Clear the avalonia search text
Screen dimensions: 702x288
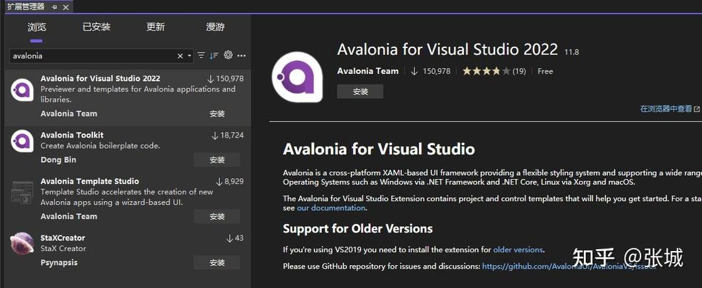(x=180, y=56)
